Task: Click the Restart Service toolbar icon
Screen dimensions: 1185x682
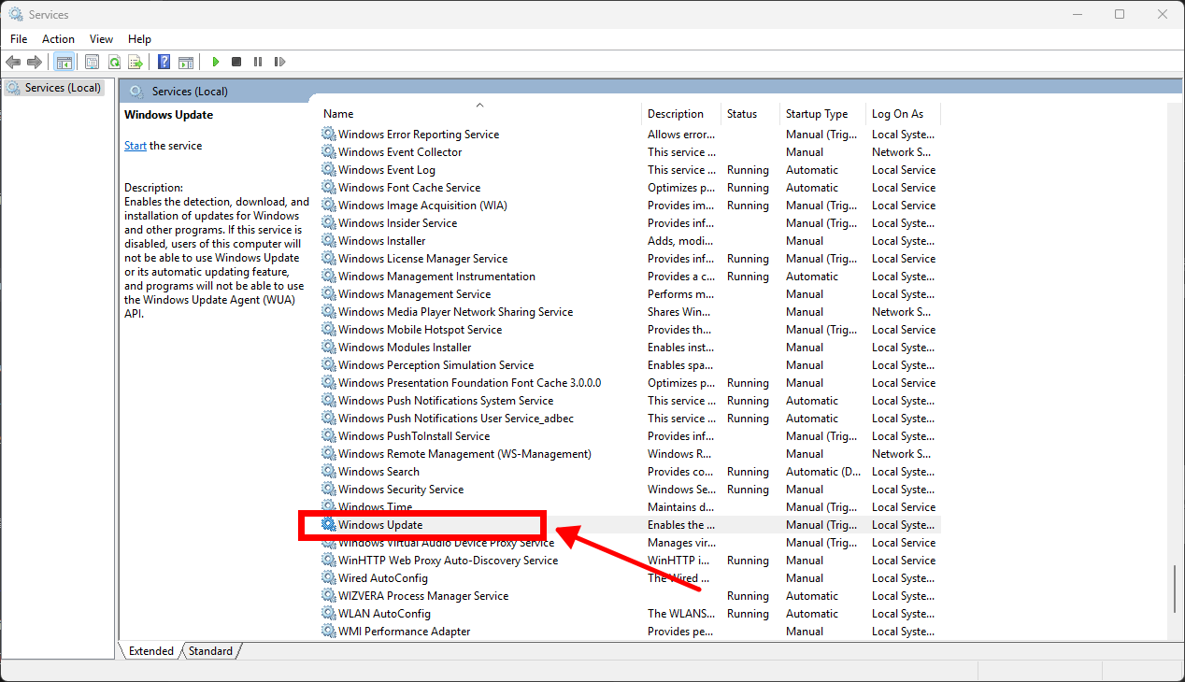Action: point(279,62)
